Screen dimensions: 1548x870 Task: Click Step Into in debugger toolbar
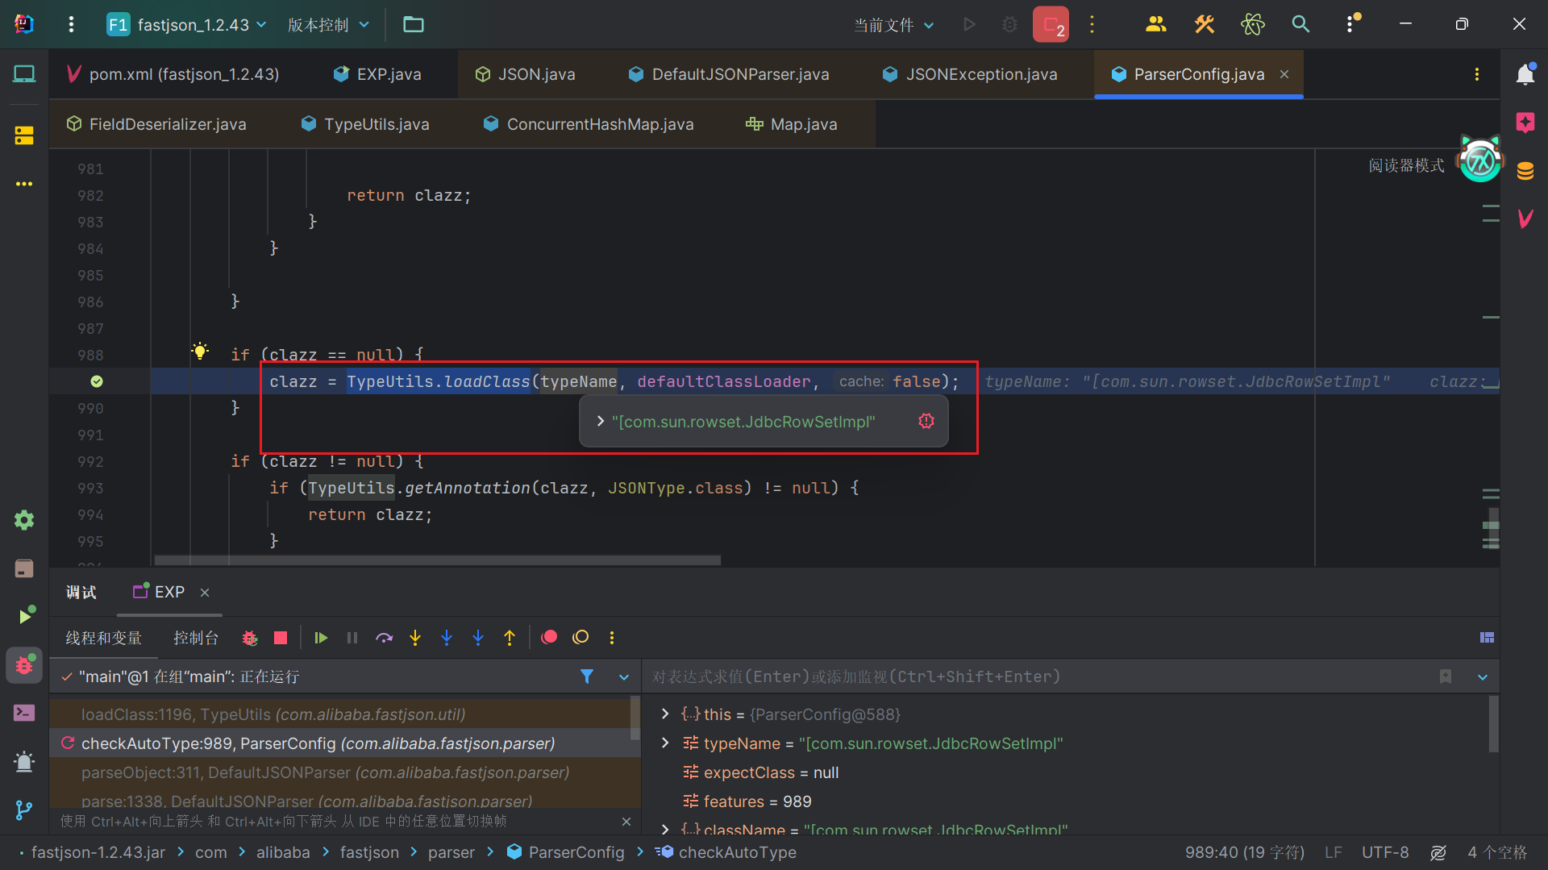(415, 638)
